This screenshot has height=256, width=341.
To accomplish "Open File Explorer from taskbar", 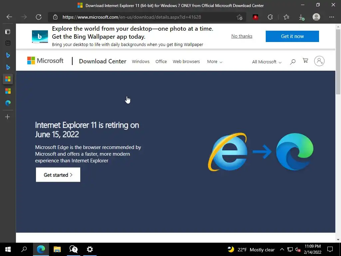I will tap(57, 249).
